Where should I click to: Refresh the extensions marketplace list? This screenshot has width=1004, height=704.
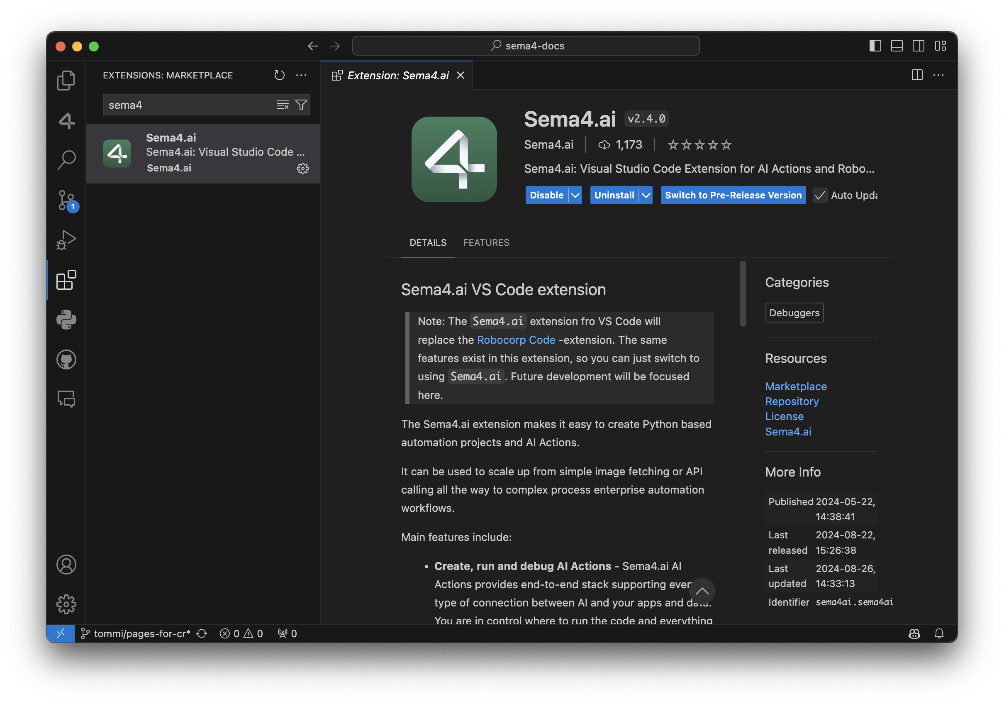click(280, 75)
